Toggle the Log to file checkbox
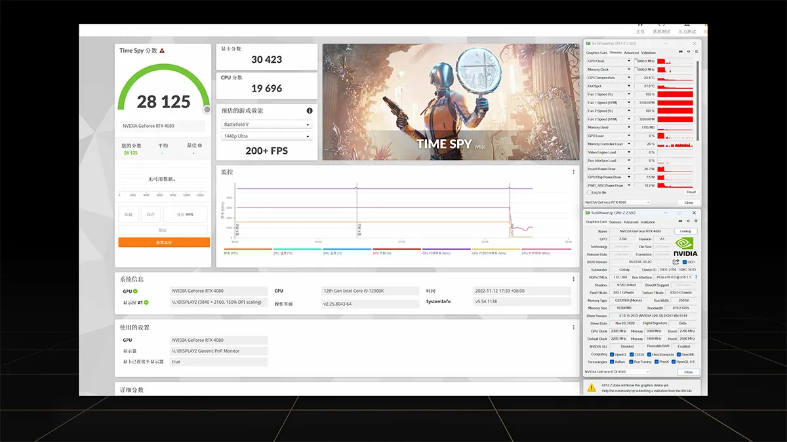The height and width of the screenshot is (442, 787). (589, 193)
